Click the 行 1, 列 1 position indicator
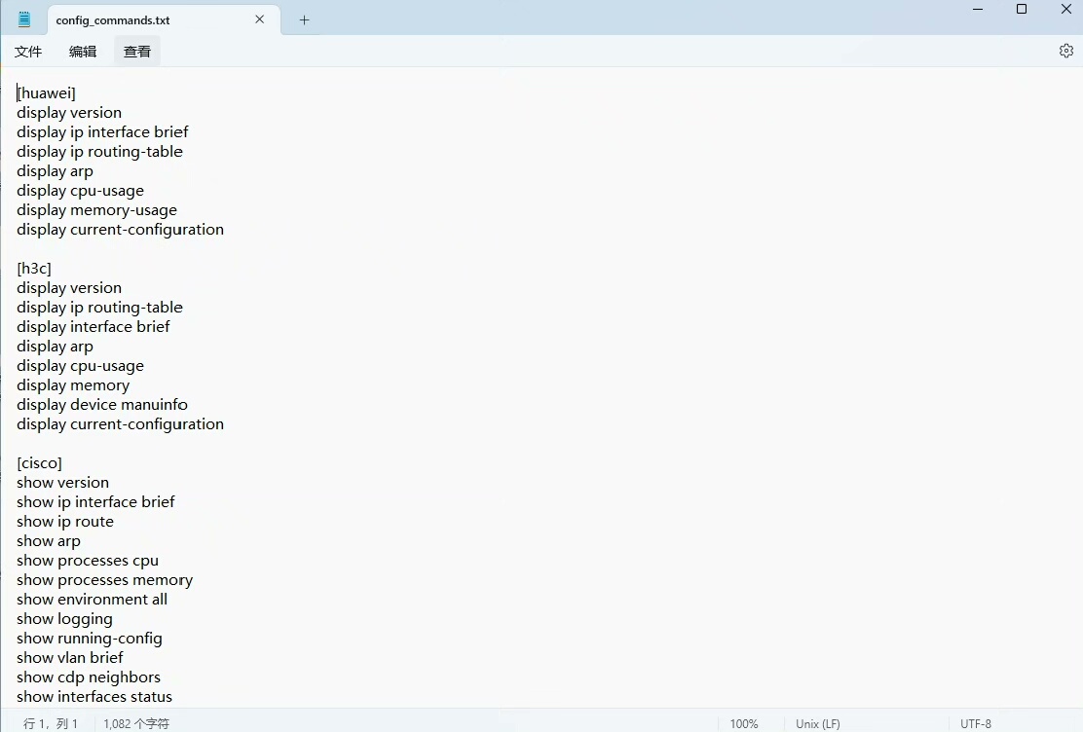This screenshot has width=1083, height=732. (51, 723)
